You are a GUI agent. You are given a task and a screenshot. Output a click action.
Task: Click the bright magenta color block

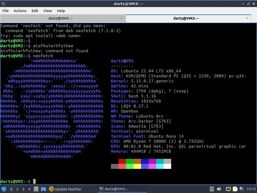click(152, 166)
